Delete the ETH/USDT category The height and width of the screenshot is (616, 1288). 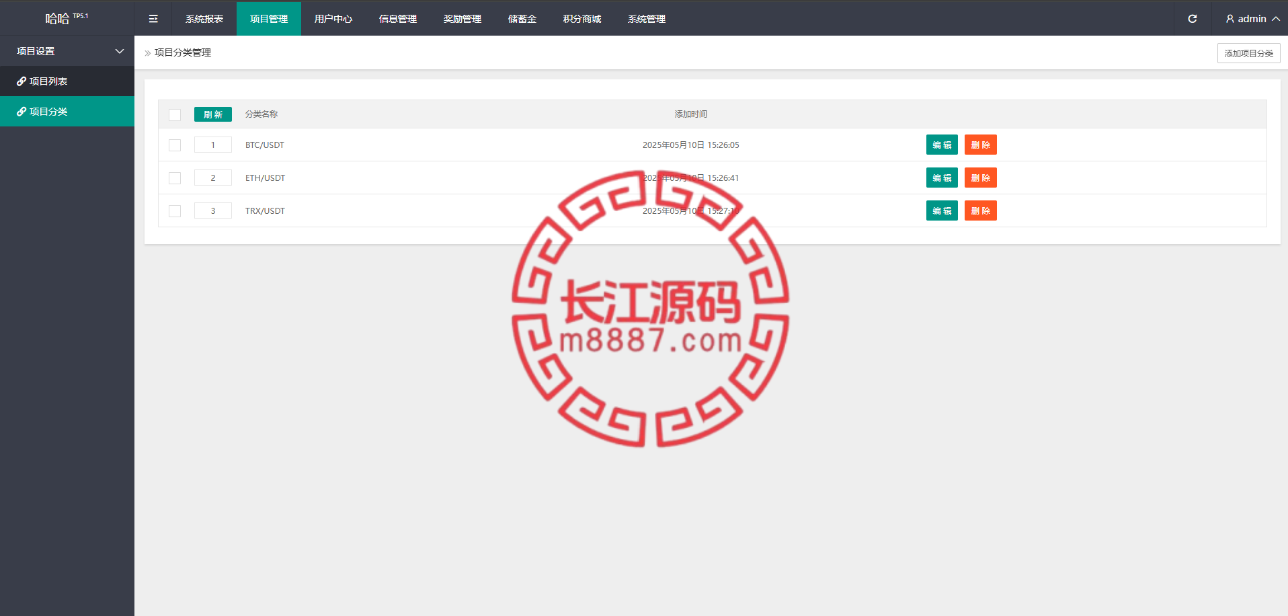point(981,178)
